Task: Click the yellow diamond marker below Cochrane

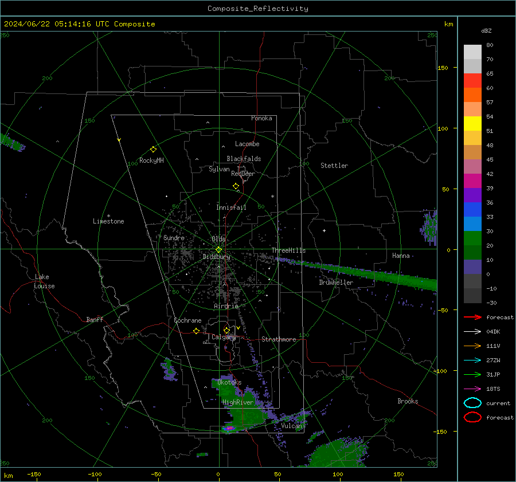Action: click(196, 331)
